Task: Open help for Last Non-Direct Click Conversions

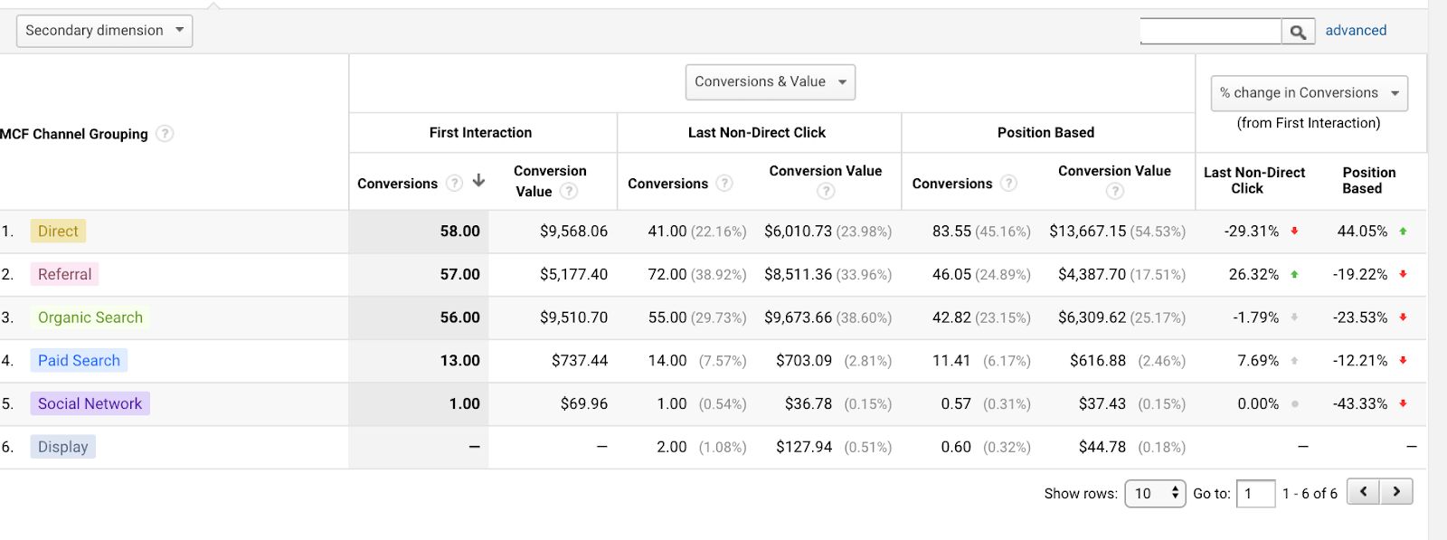Action: tap(724, 183)
